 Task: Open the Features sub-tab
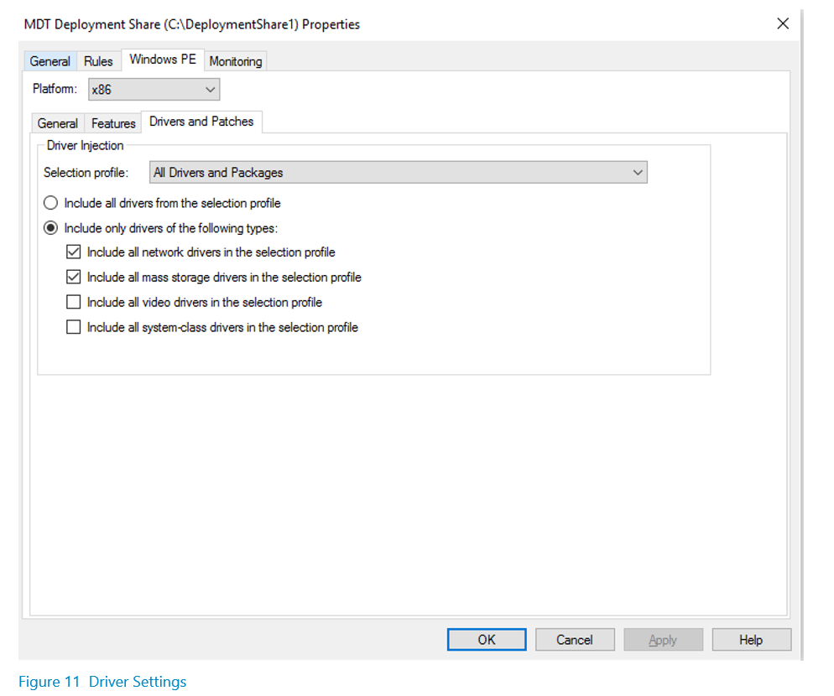[113, 123]
